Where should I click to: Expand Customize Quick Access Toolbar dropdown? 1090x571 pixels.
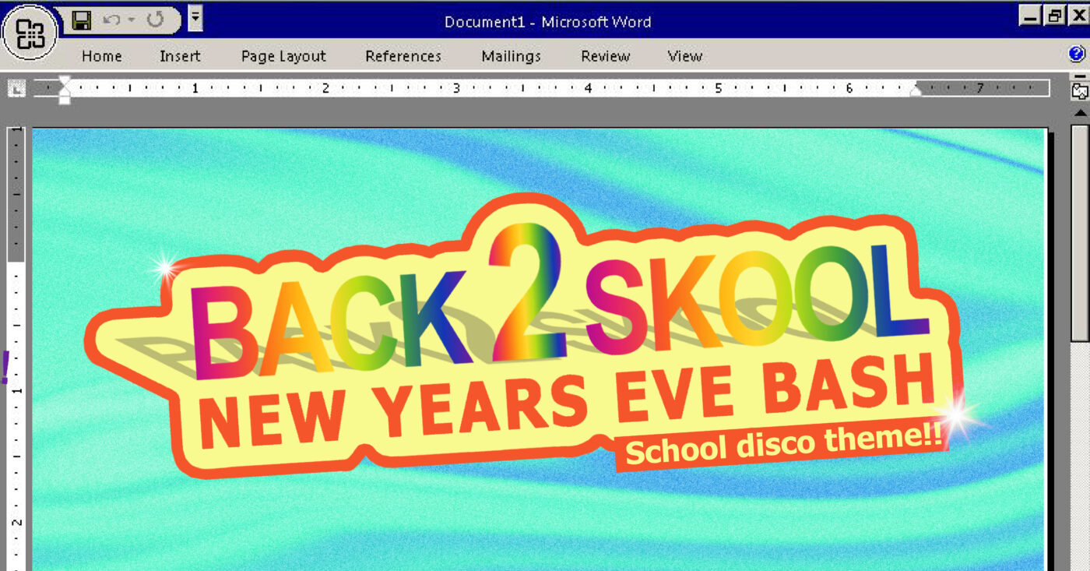pos(195,19)
